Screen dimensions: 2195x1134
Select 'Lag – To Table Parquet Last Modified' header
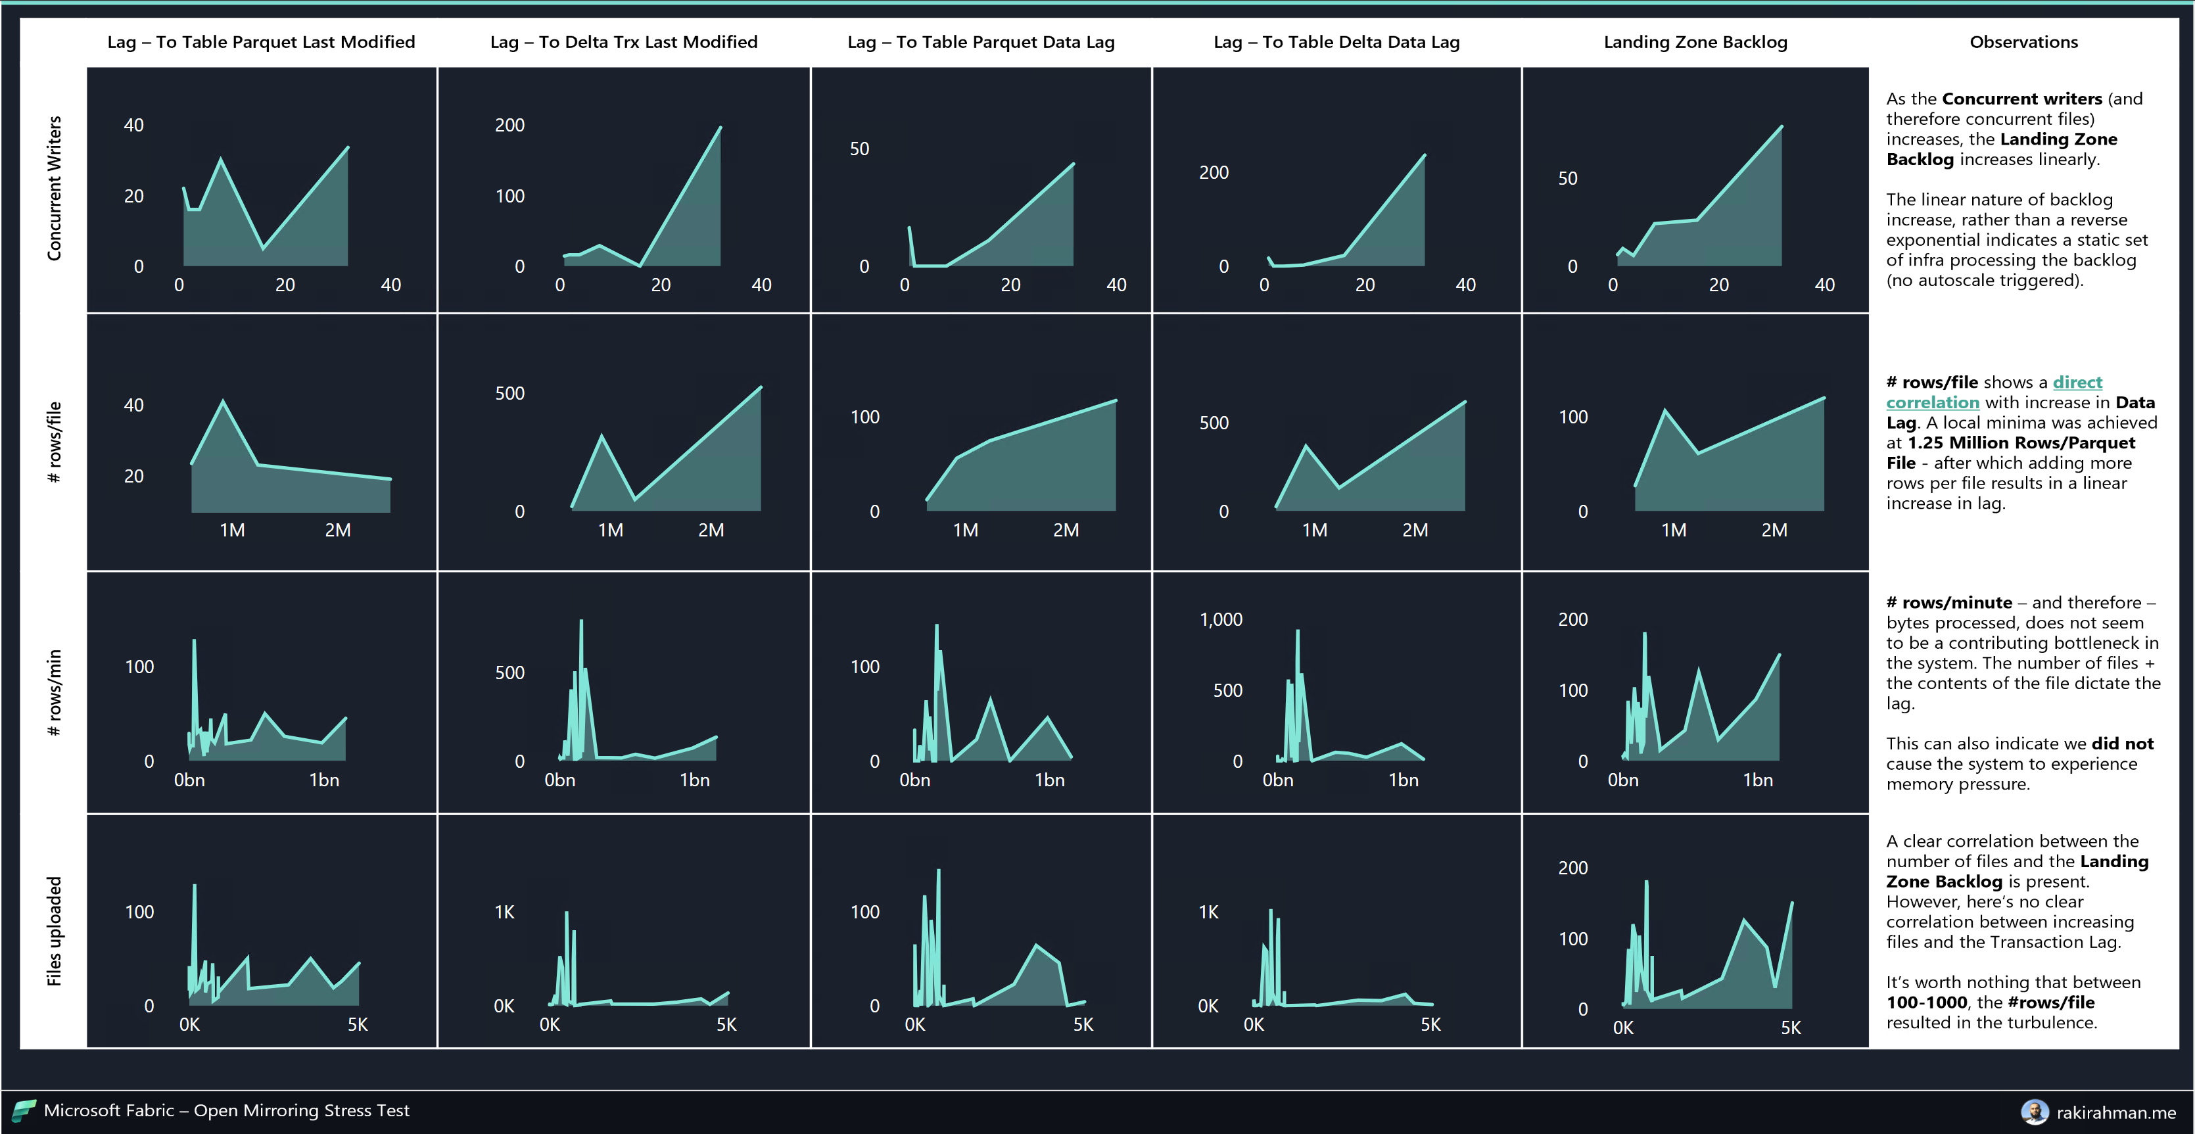[261, 42]
